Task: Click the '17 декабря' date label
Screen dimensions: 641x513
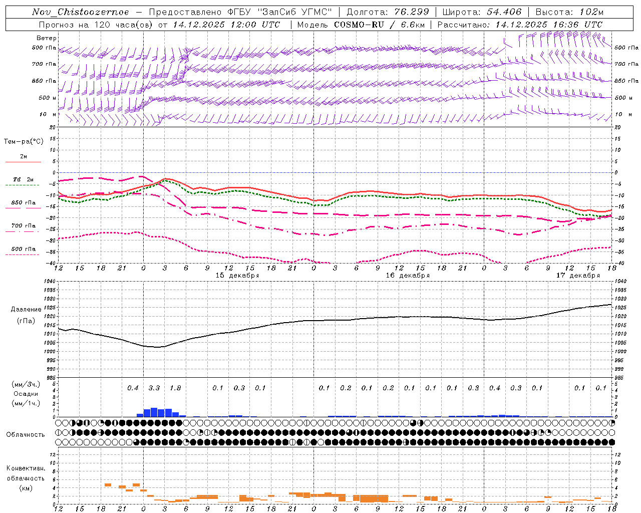Action: click(x=578, y=276)
